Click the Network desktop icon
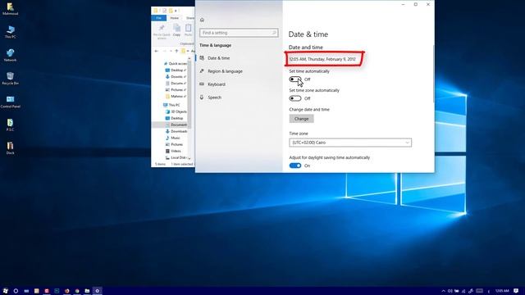525x295 pixels. [11, 55]
